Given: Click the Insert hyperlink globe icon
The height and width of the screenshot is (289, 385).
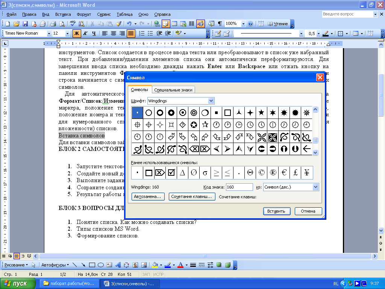Looking at the screenshot, I should coord(157,24).
